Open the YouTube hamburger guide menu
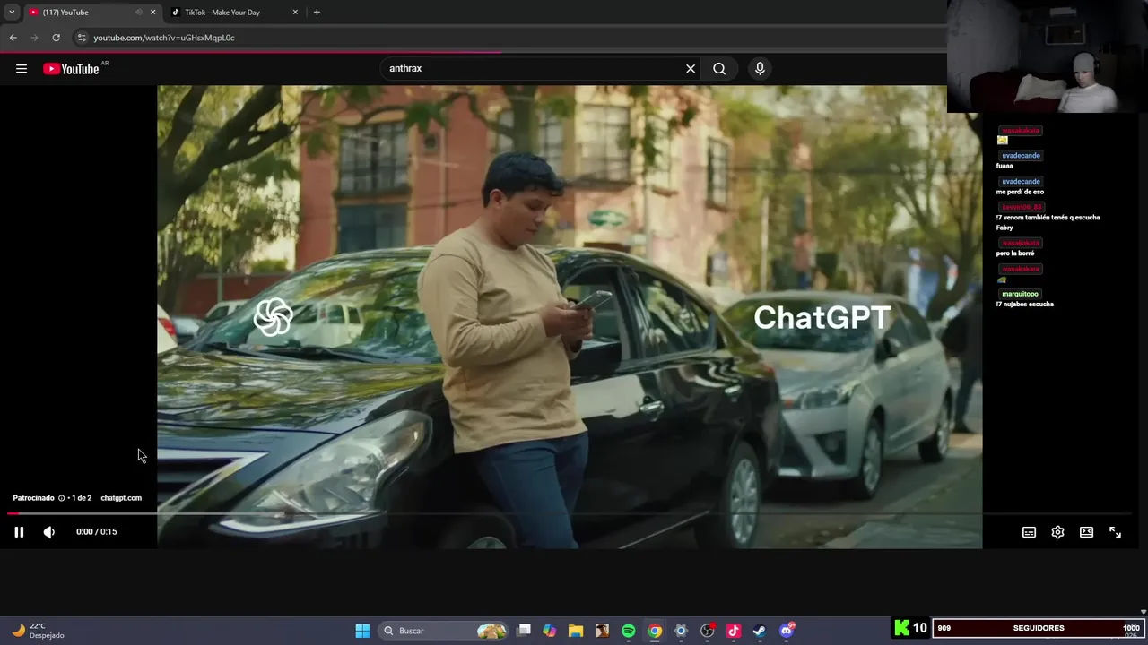 22,69
